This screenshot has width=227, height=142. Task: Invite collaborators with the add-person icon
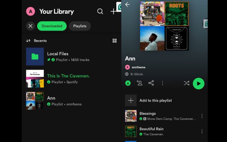[x=139, y=83]
